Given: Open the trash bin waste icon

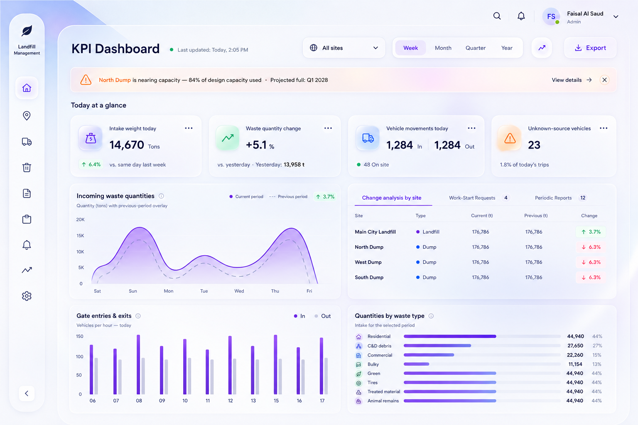Looking at the screenshot, I should 27,168.
